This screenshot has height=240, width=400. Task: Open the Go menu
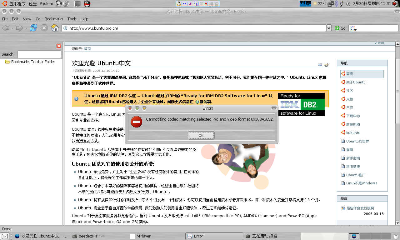(x=38, y=19)
